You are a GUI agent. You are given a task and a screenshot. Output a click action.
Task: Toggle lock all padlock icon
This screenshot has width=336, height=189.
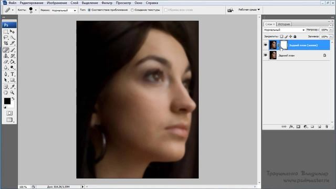click(x=295, y=36)
